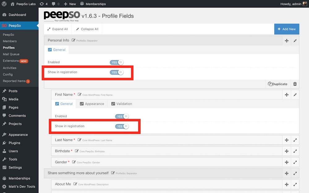Open Matt's Dev Tools in sidebar
Image resolution: width=309 pixels, height=193 pixels.
[19, 187]
